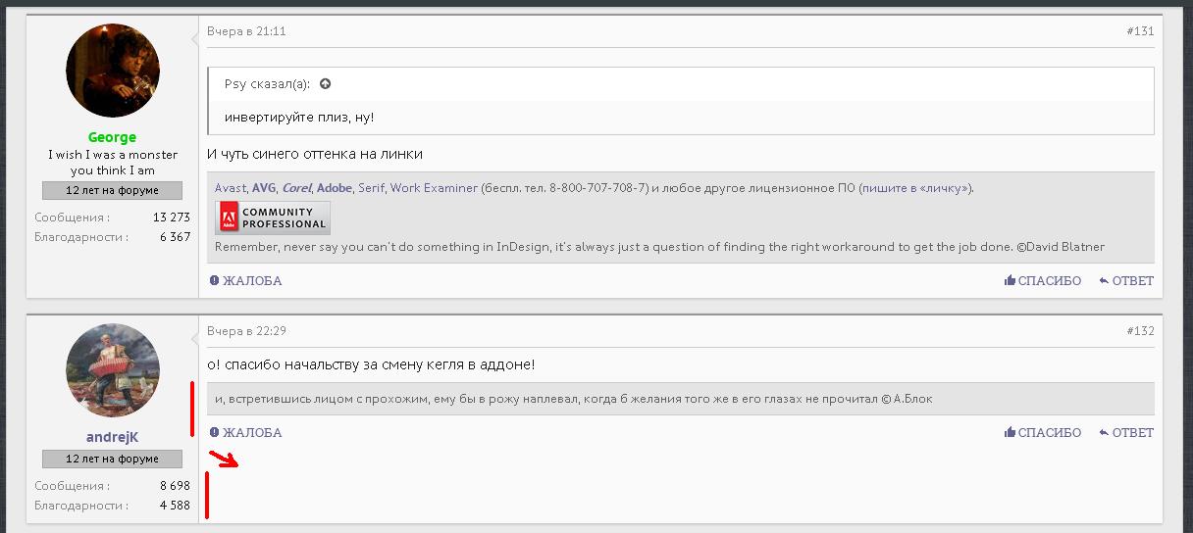Click andrejK's avatar picture
Image resolution: width=1193 pixels, height=533 pixels.
coord(112,370)
